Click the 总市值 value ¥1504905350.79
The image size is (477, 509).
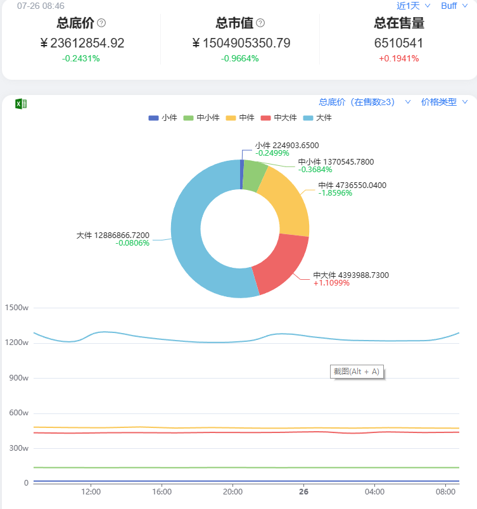241,43
